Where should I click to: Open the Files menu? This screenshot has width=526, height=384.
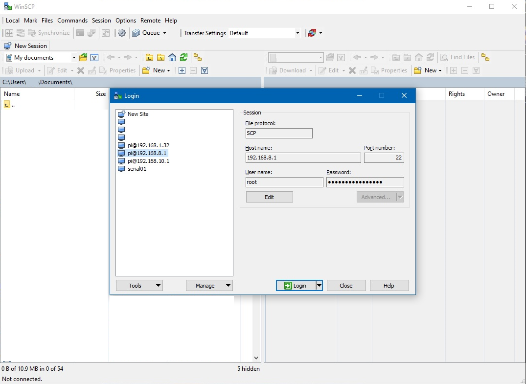click(47, 21)
